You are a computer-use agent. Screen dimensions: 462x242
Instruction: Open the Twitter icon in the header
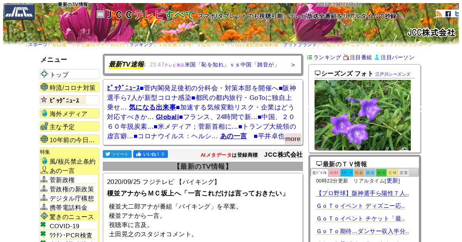click(x=457, y=14)
